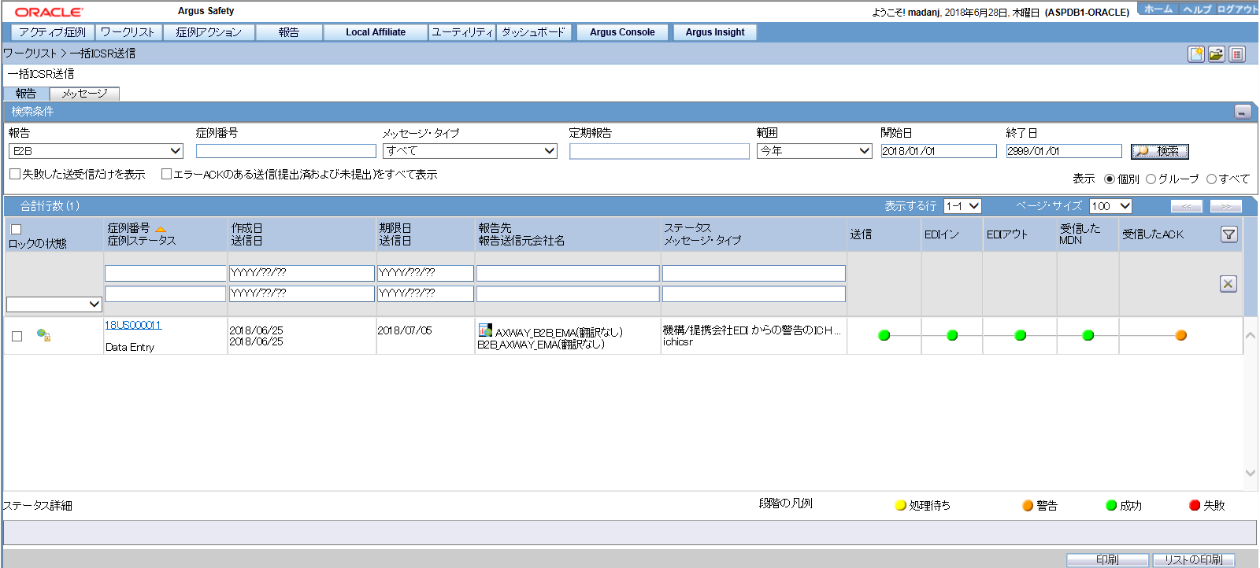Go to ホーム link in the header
The height and width of the screenshot is (568, 1260).
1158,9
